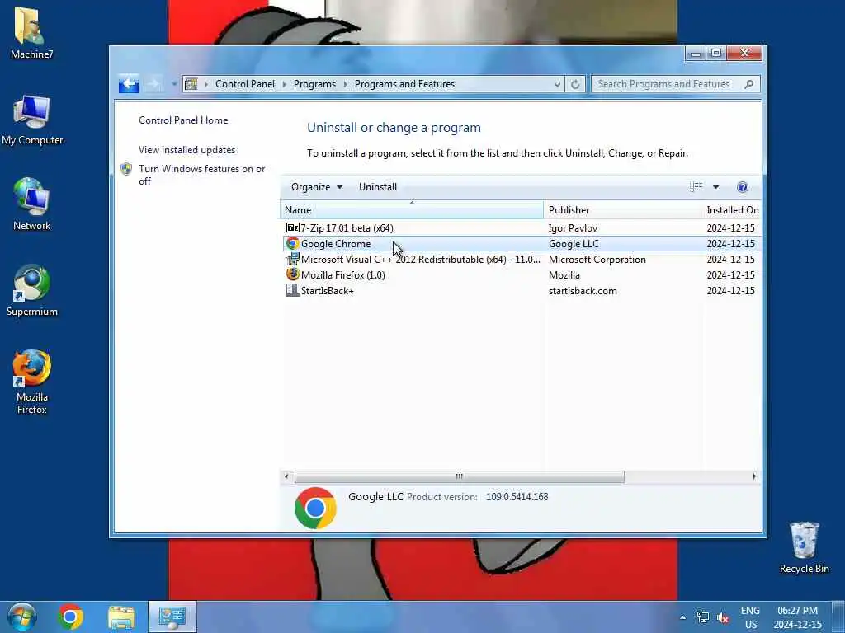Select the Mozilla Firefox (1.0) row

click(522, 274)
